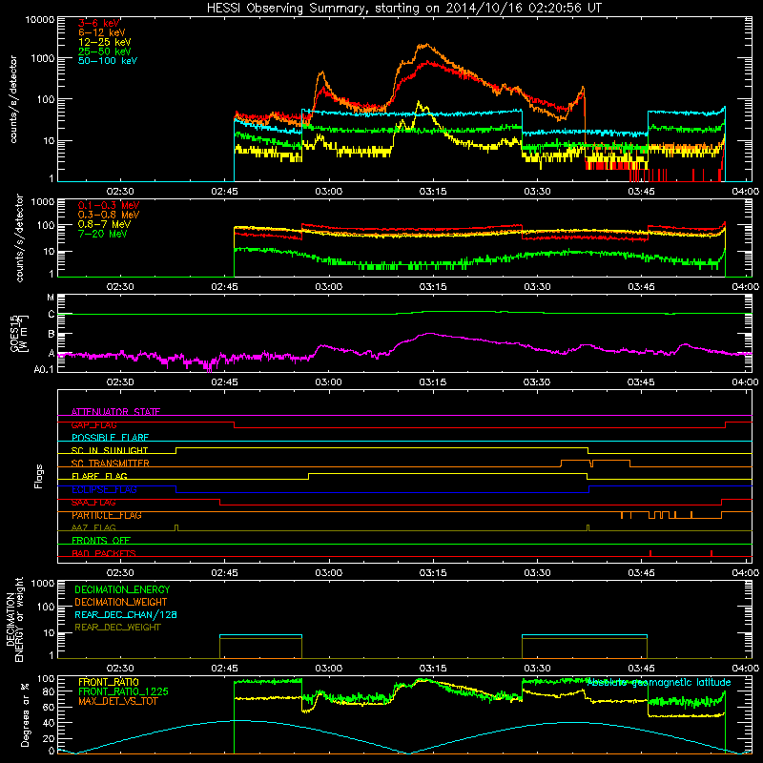Select the 12-25 keV legend label

(105, 42)
